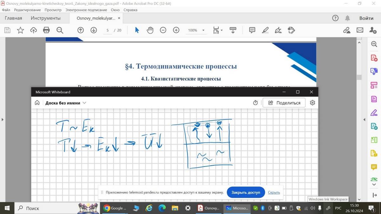Click the Закрыть доступ button
Viewport: 381px width, 214px height.
click(x=245, y=192)
